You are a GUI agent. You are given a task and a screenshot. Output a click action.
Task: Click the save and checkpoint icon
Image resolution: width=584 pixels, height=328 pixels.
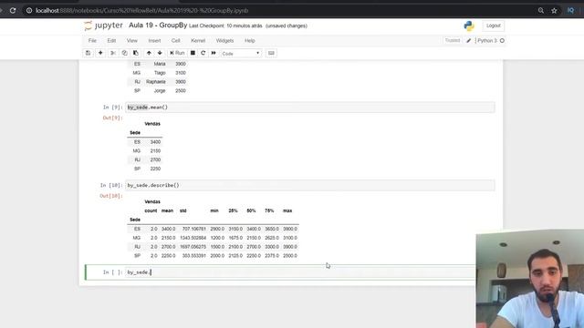tap(88, 53)
